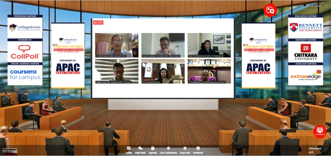Viewport: 331px width, 156px height.
Task: Click the Expo Hall menu label
Action: [x=185, y=153]
